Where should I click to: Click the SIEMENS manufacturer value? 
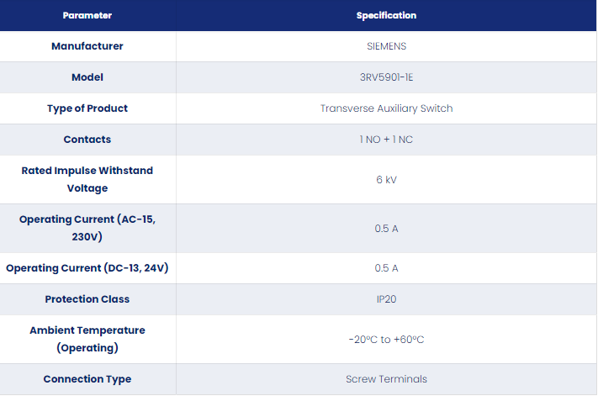(x=386, y=46)
